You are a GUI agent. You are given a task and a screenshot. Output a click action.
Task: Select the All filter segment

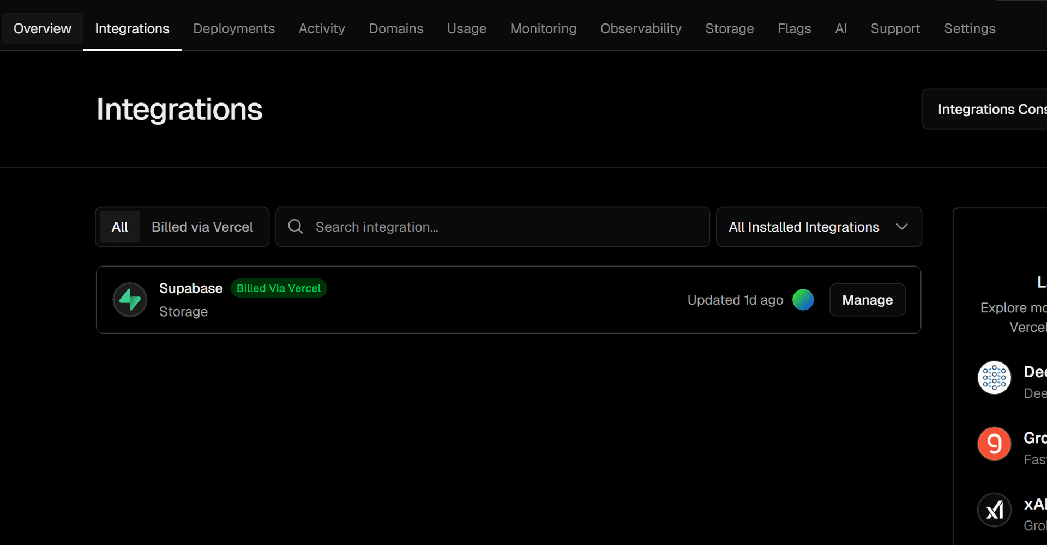tap(120, 227)
